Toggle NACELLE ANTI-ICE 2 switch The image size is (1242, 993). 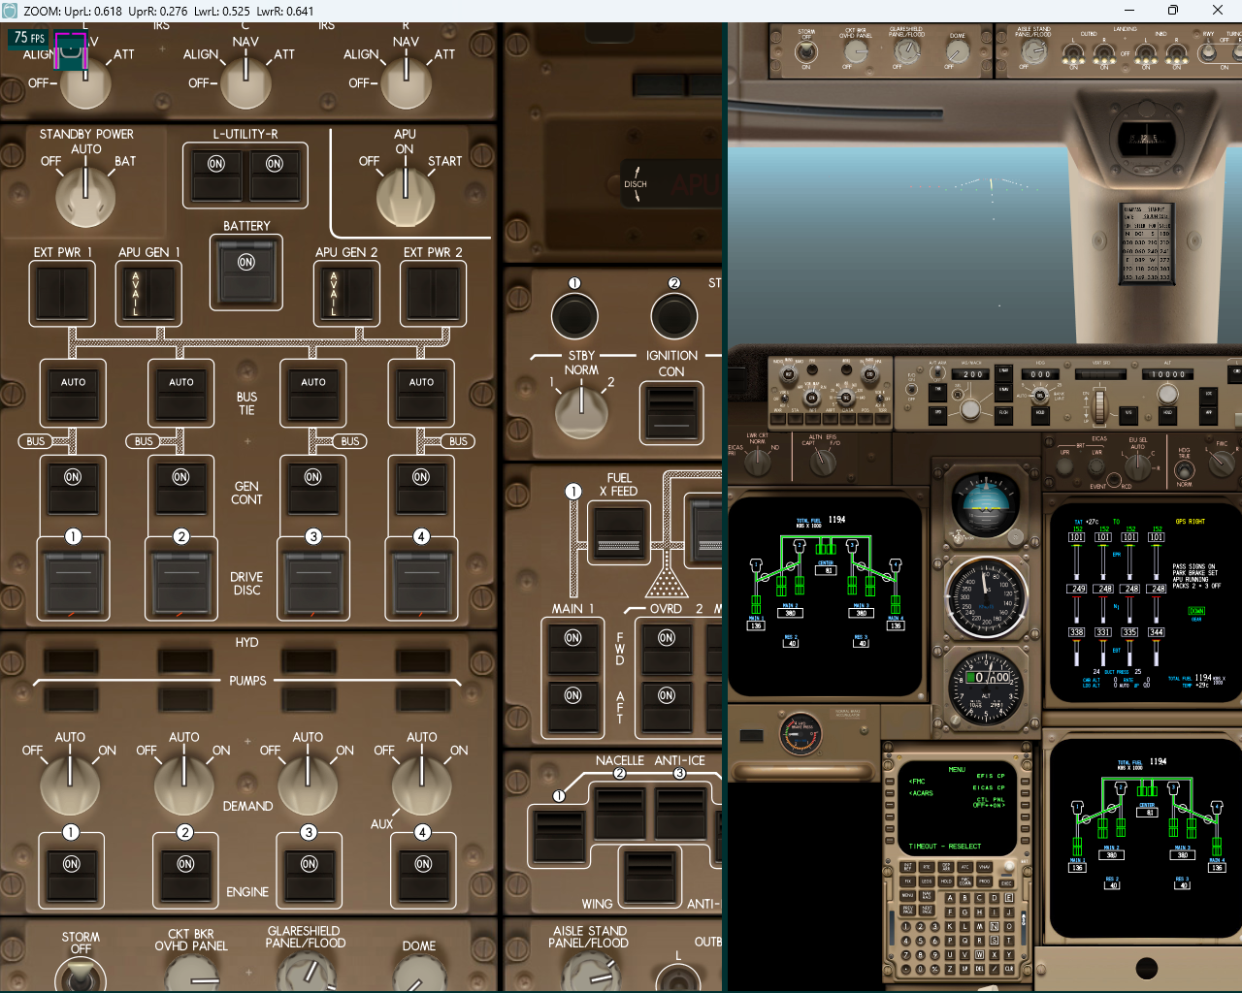coord(620,813)
